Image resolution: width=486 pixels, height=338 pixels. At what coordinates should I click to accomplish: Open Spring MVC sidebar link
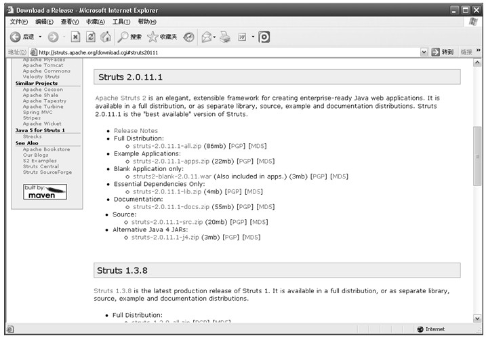(37, 112)
